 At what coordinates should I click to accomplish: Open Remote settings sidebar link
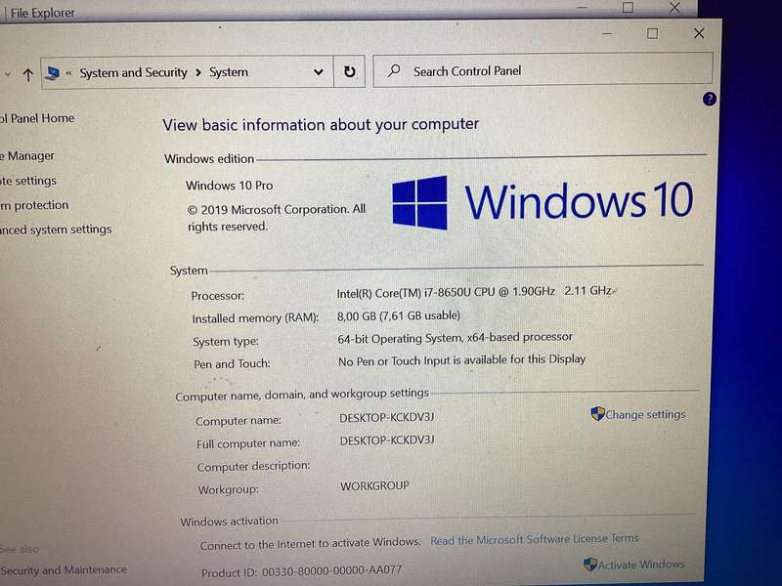[28, 181]
